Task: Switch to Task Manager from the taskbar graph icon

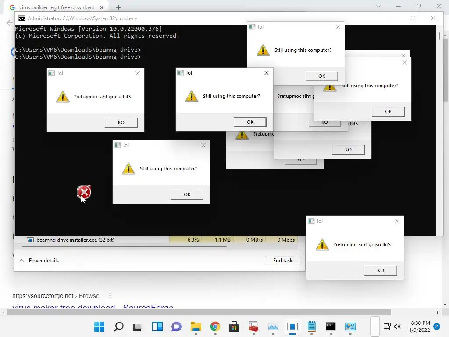Action: [x=273, y=326]
